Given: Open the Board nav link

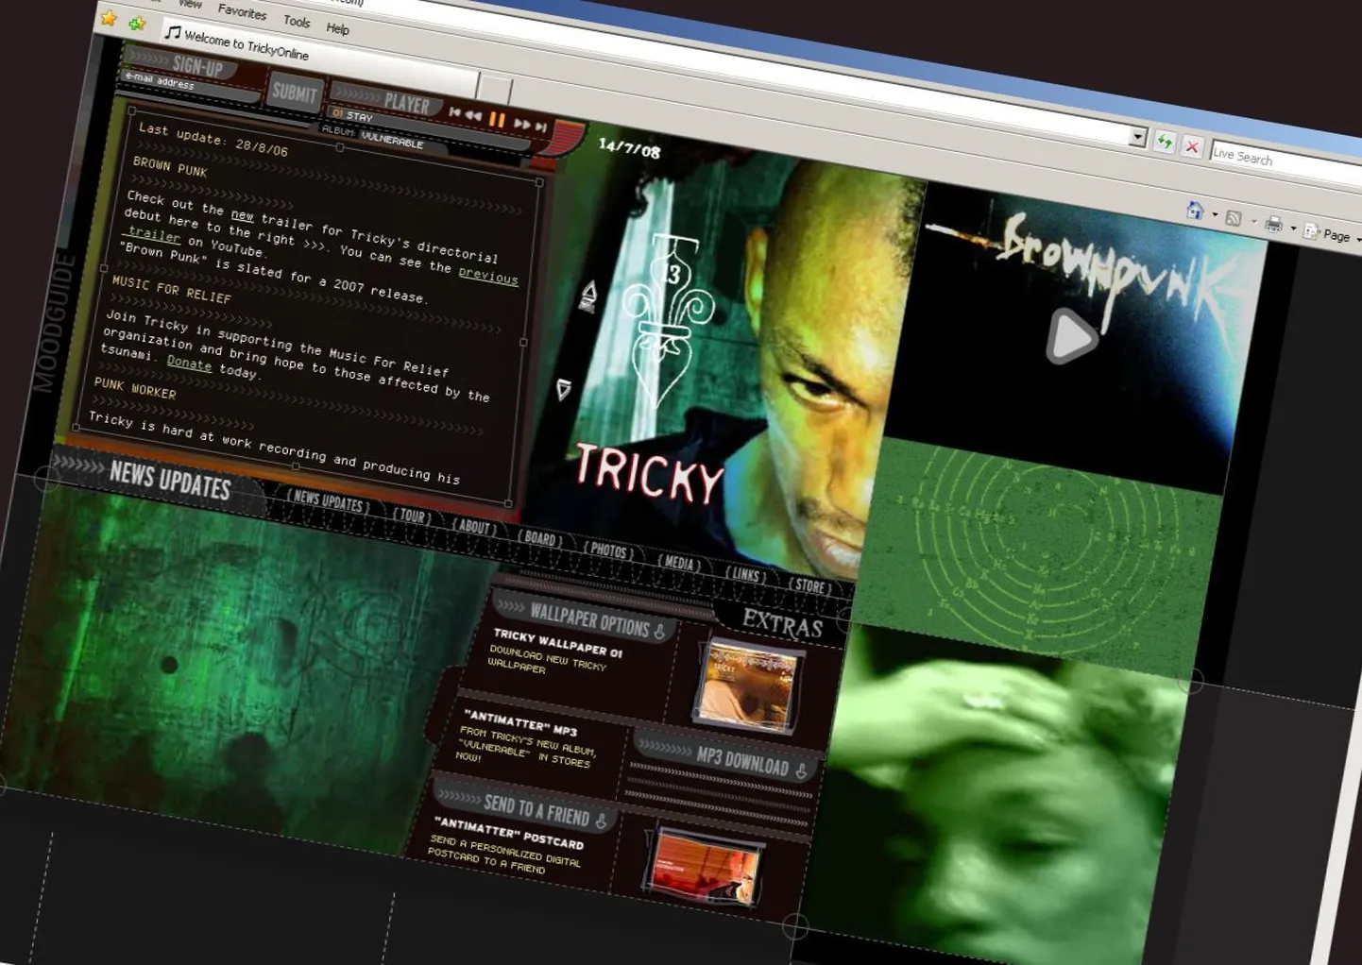Looking at the screenshot, I should pos(539,538).
